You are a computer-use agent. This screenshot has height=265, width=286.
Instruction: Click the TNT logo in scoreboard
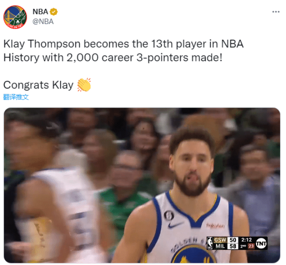coord(261,243)
